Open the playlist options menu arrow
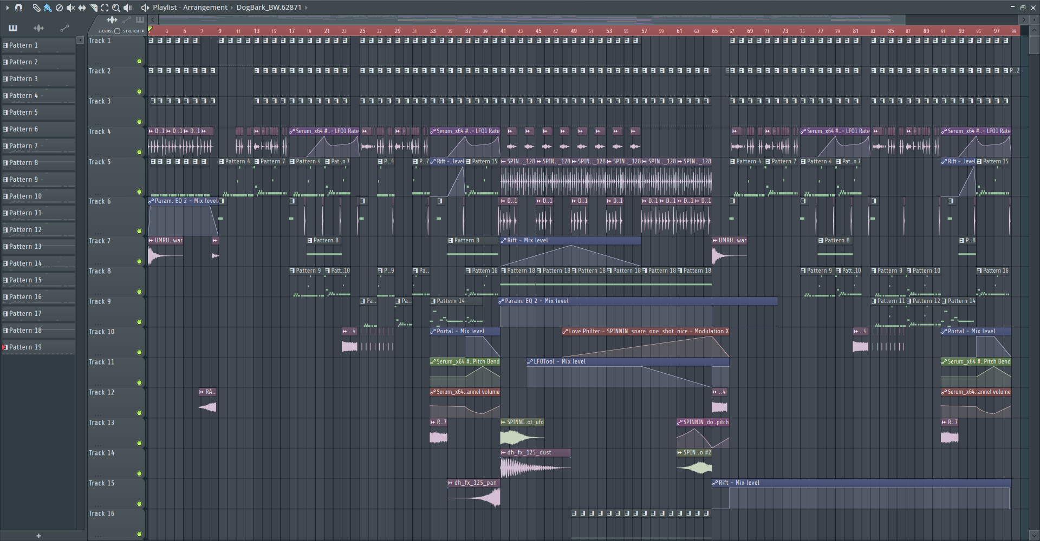The image size is (1040, 541). click(x=7, y=8)
